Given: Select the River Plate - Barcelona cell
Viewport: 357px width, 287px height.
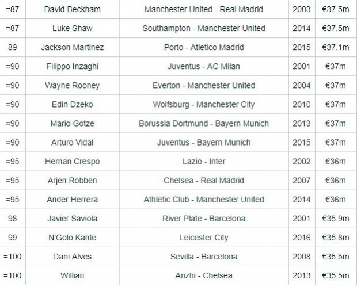Looking at the screenshot, I should click(x=203, y=218).
